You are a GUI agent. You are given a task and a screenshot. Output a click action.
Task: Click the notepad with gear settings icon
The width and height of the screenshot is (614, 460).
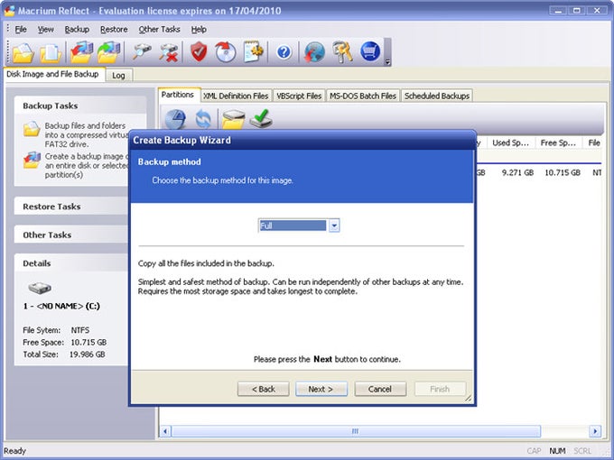click(253, 52)
